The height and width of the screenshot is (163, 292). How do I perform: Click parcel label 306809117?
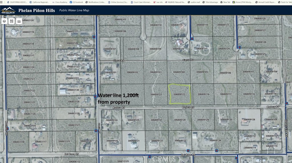coord(226,94)
